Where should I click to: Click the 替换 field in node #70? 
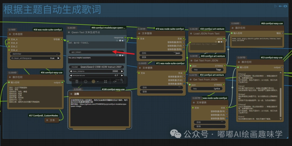(161, 57)
